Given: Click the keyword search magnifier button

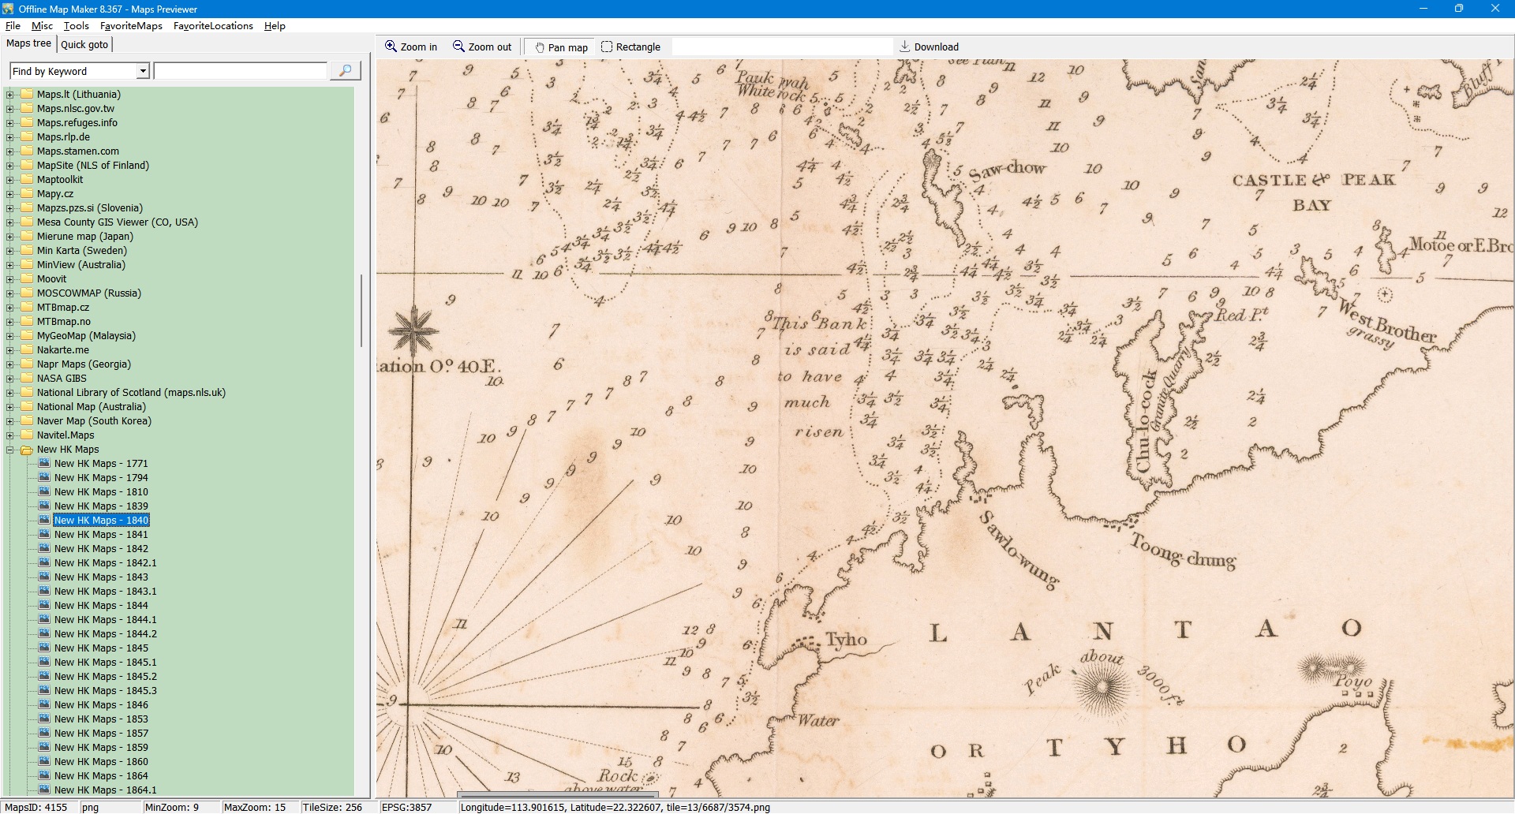Looking at the screenshot, I should coord(345,71).
